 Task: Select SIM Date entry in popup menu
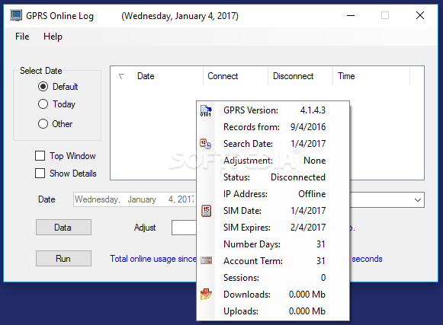pos(273,211)
